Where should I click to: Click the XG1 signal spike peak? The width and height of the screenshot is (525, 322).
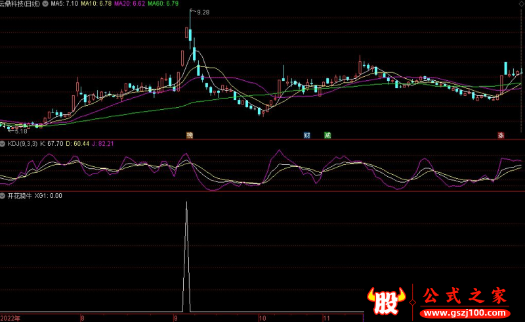pyautogui.click(x=186, y=204)
